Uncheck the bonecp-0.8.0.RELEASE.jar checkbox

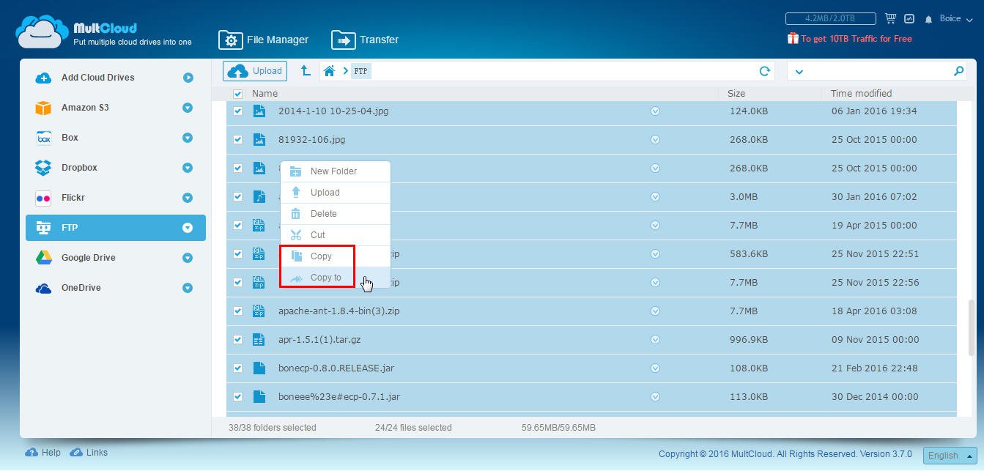click(x=237, y=368)
